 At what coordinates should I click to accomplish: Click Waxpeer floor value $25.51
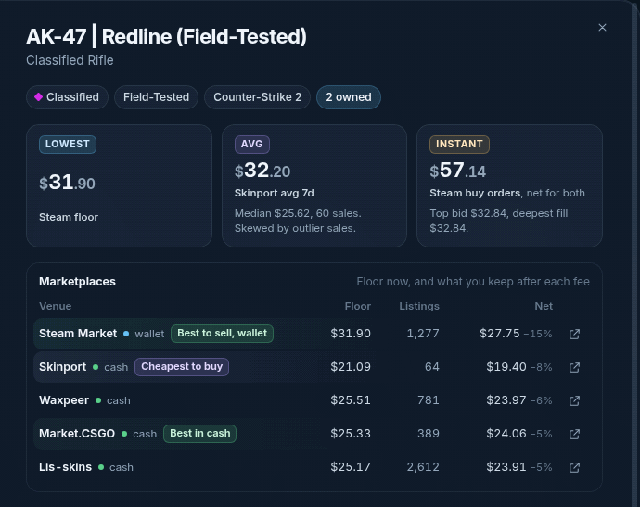pyautogui.click(x=351, y=400)
